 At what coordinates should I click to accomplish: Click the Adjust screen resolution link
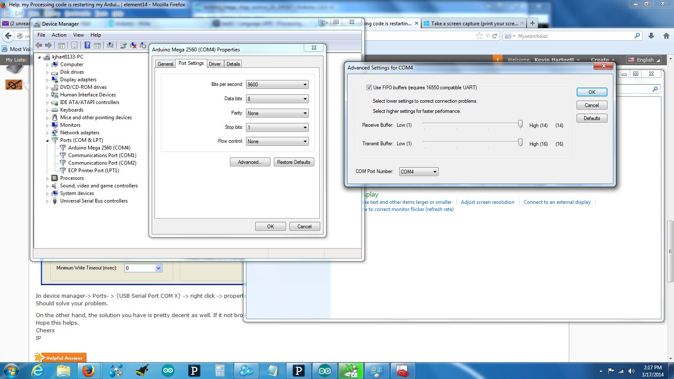click(487, 202)
